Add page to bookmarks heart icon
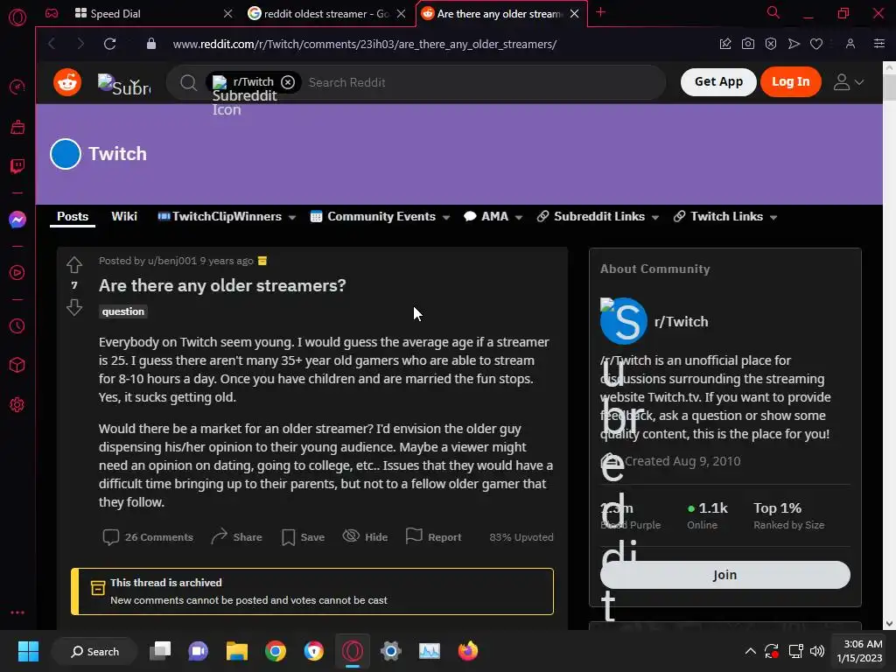The image size is (896, 672). (x=816, y=44)
